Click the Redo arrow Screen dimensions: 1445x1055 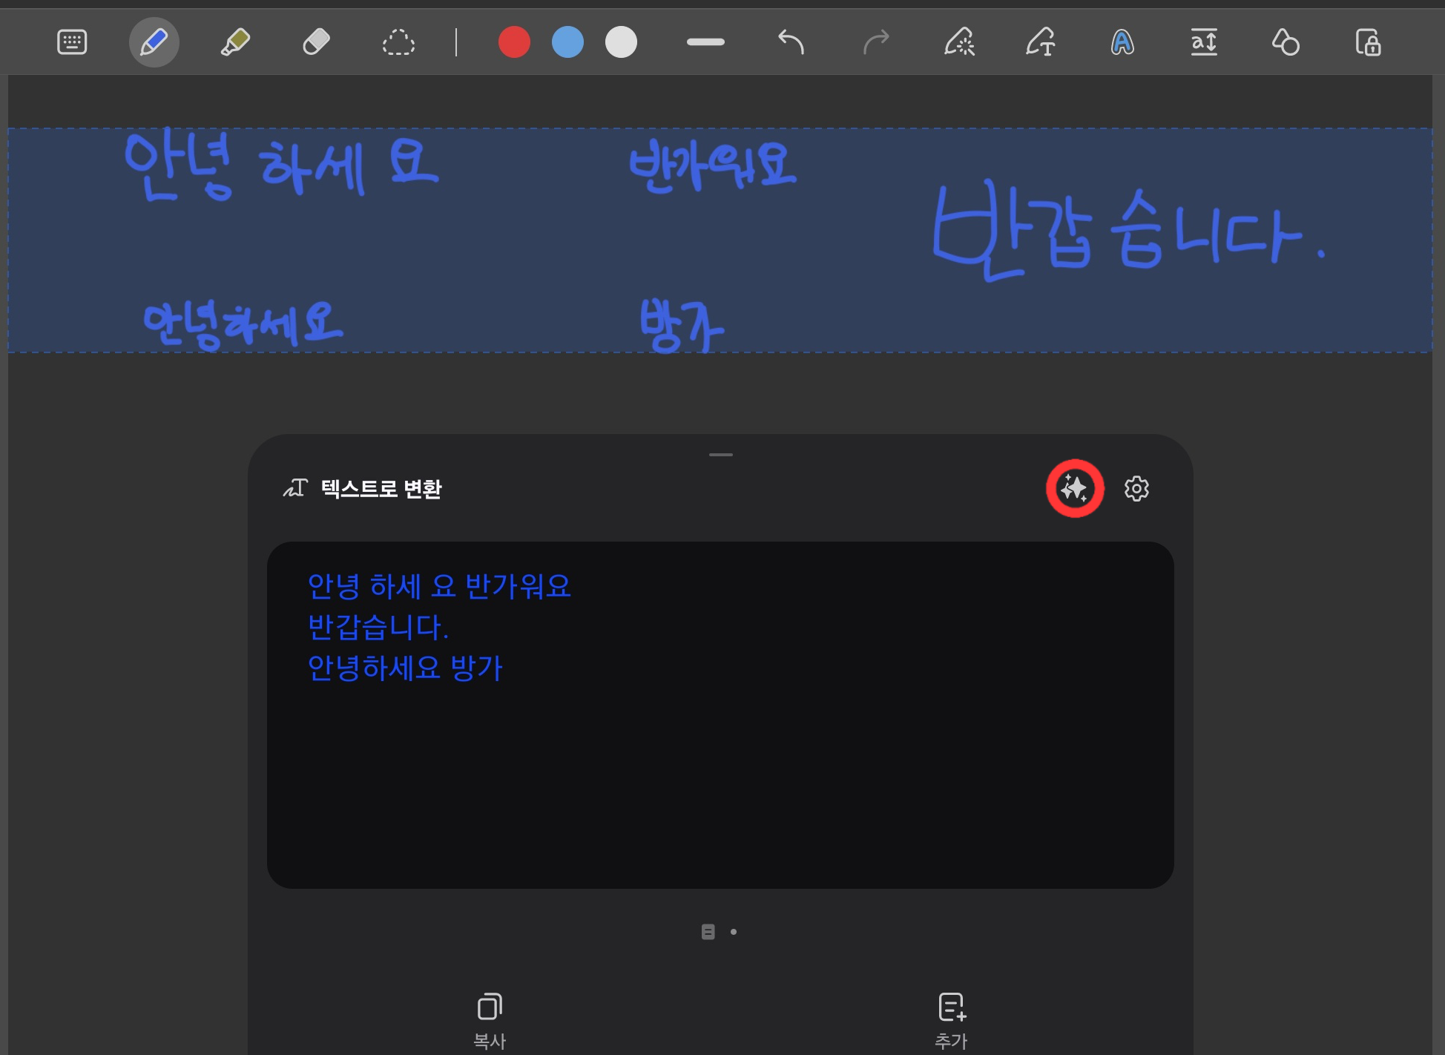tap(875, 42)
